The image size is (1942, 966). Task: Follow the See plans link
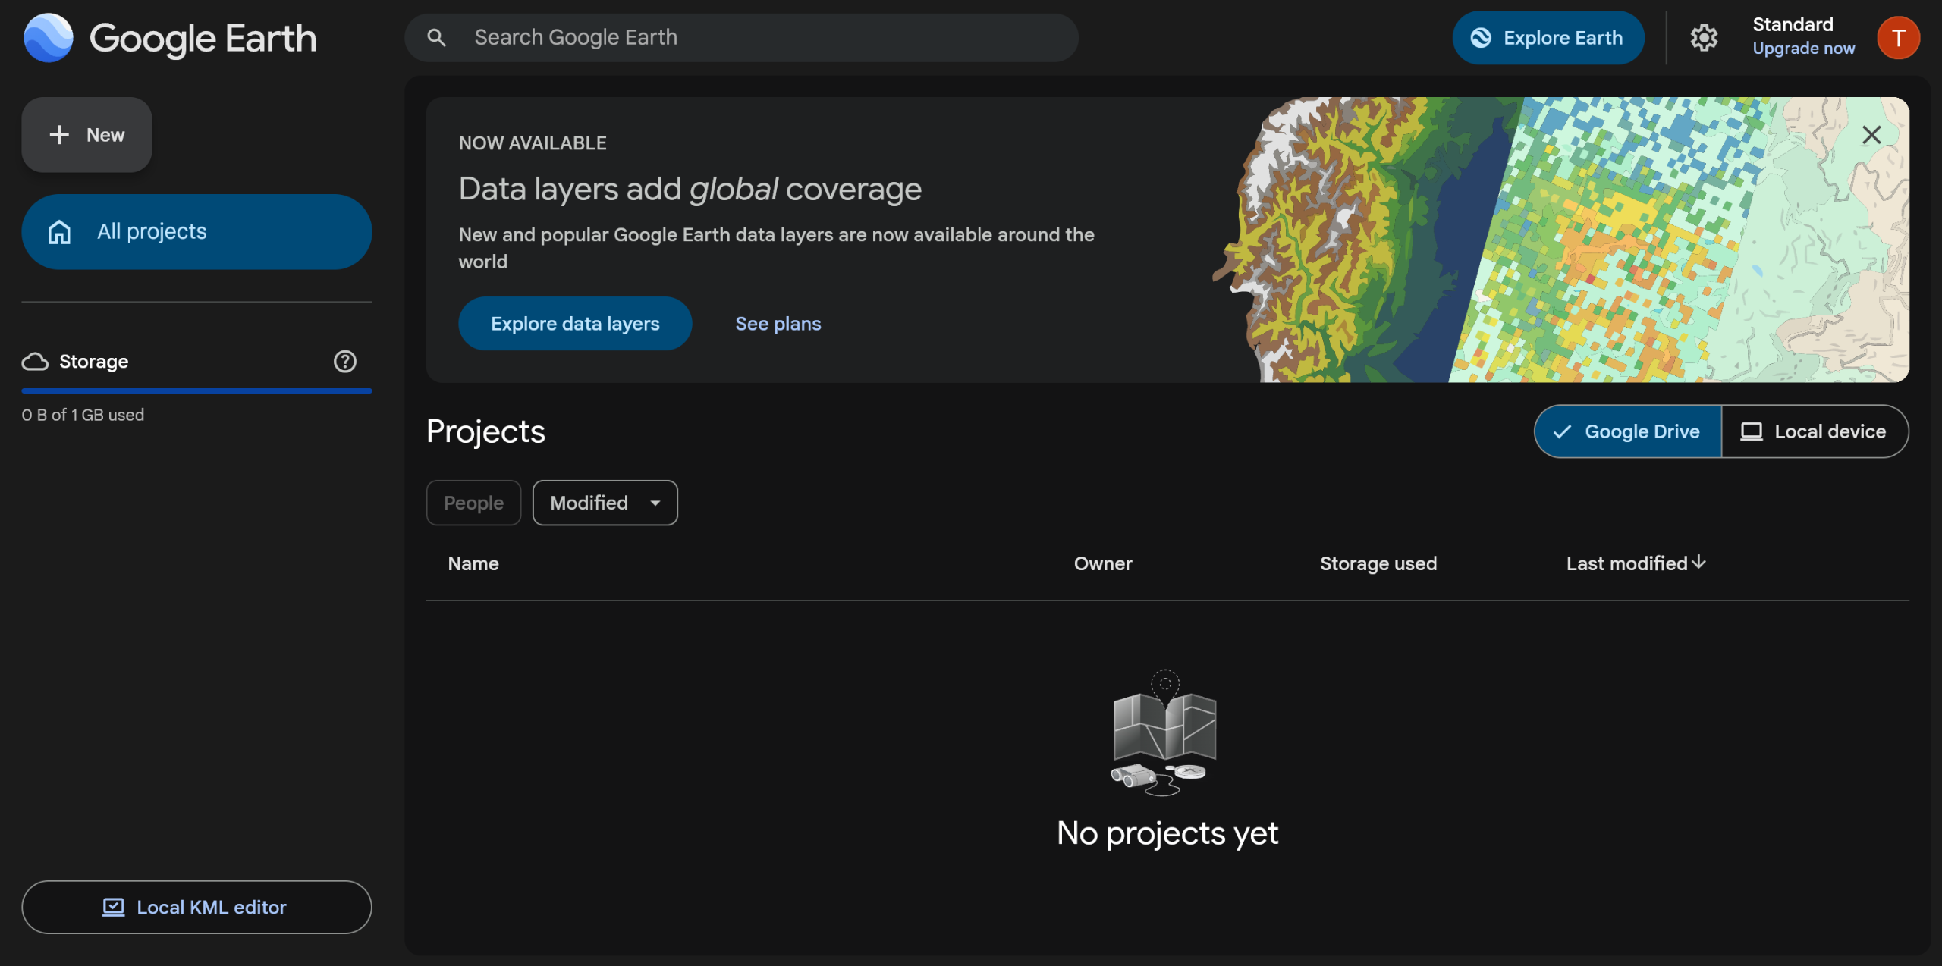coord(778,324)
